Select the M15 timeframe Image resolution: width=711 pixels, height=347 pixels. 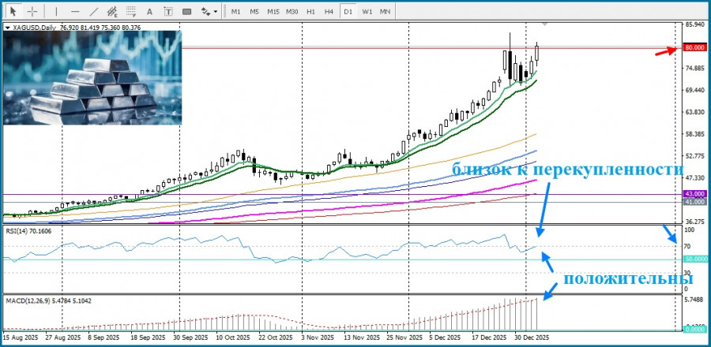pyautogui.click(x=273, y=12)
